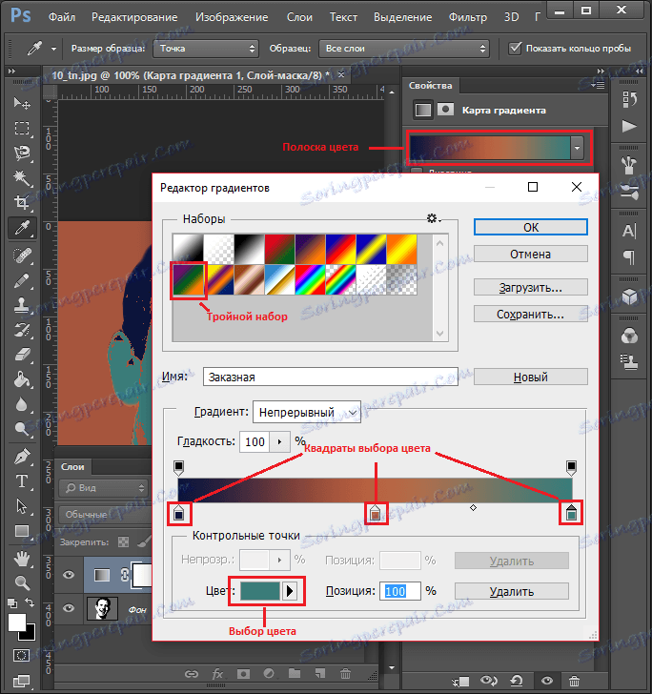Open Гладкость slider arrow
This screenshot has width=652, height=694.
coord(279,441)
